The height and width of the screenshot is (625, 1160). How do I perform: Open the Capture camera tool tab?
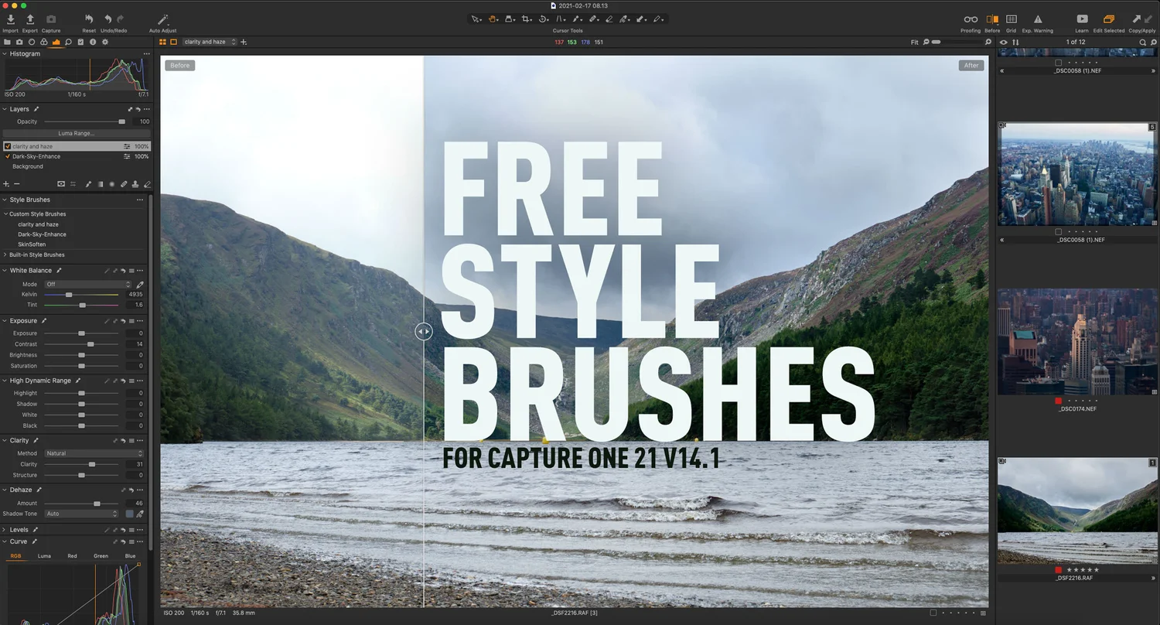coord(19,42)
